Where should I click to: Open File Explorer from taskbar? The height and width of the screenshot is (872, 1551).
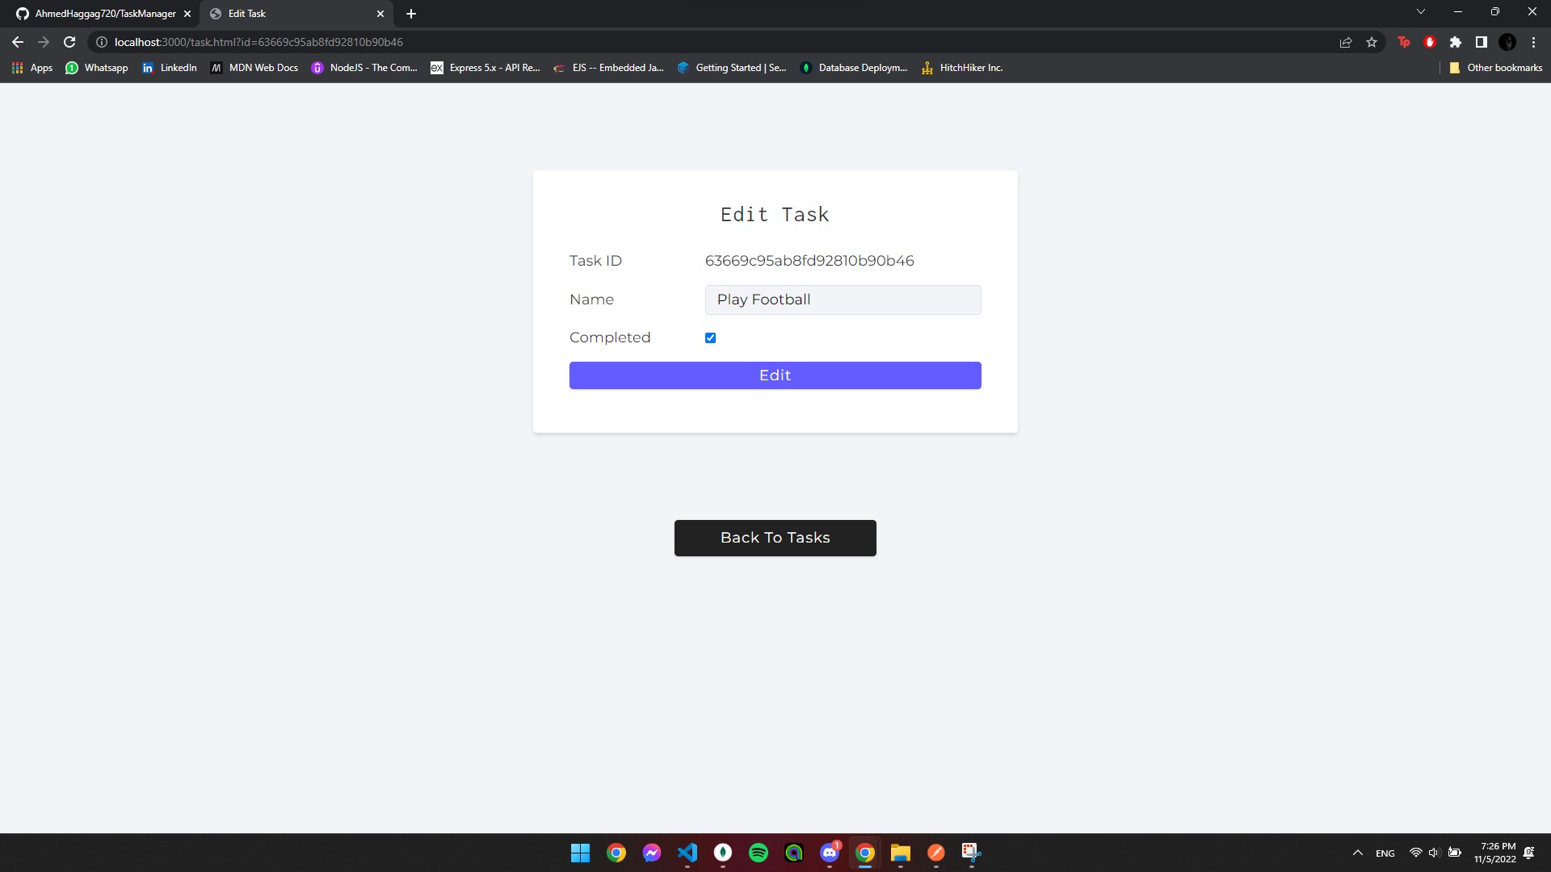coord(901,853)
